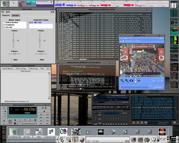Uncheck the Line Out checkbox
Viewport: 179px width, 143px height.
point(4,27)
